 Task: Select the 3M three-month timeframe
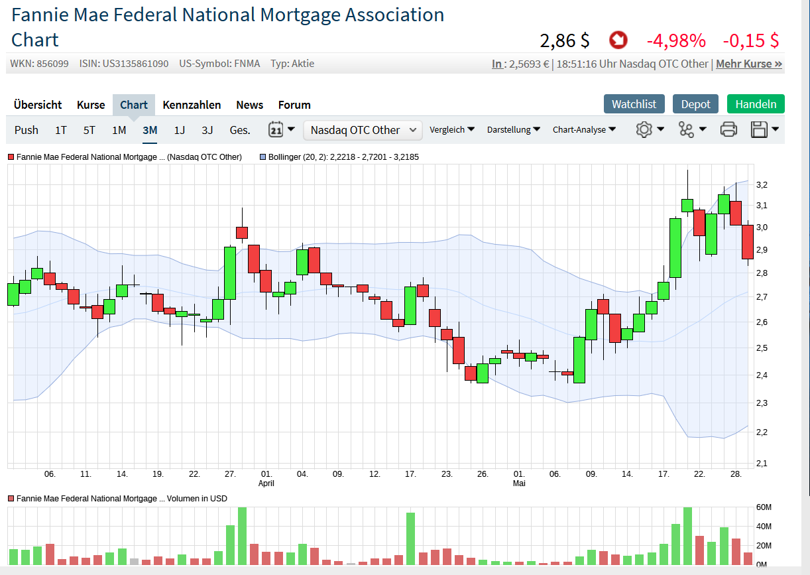pyautogui.click(x=150, y=130)
